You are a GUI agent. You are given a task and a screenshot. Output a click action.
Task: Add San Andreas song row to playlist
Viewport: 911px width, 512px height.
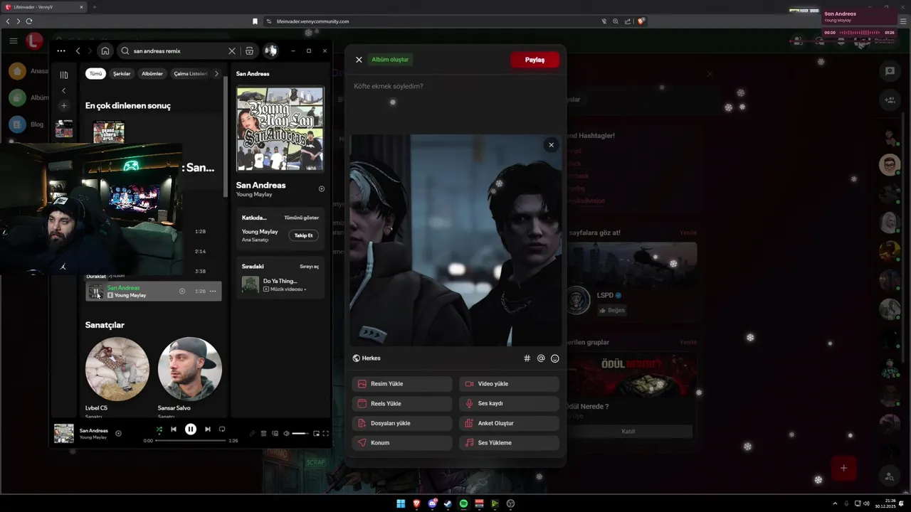[x=182, y=291]
